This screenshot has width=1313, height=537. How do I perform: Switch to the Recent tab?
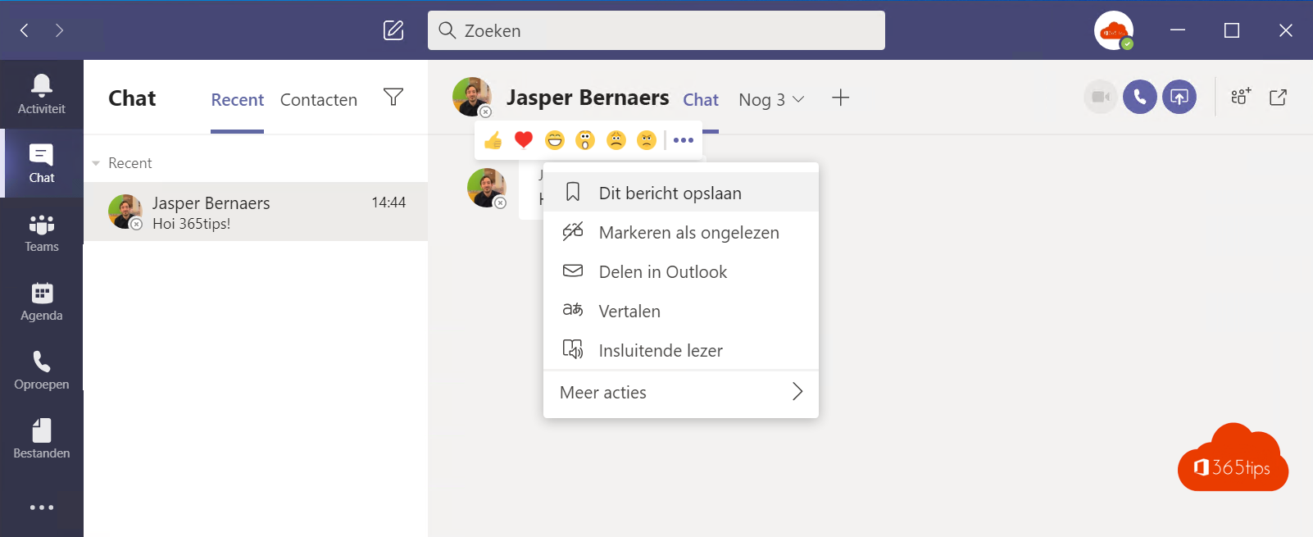[x=238, y=100]
